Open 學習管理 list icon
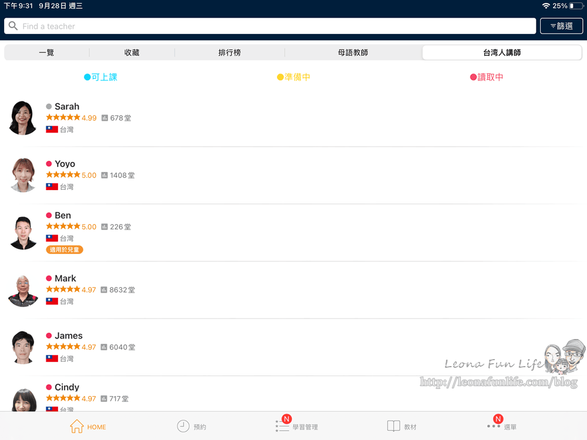The width and height of the screenshot is (587, 440). coord(282,427)
